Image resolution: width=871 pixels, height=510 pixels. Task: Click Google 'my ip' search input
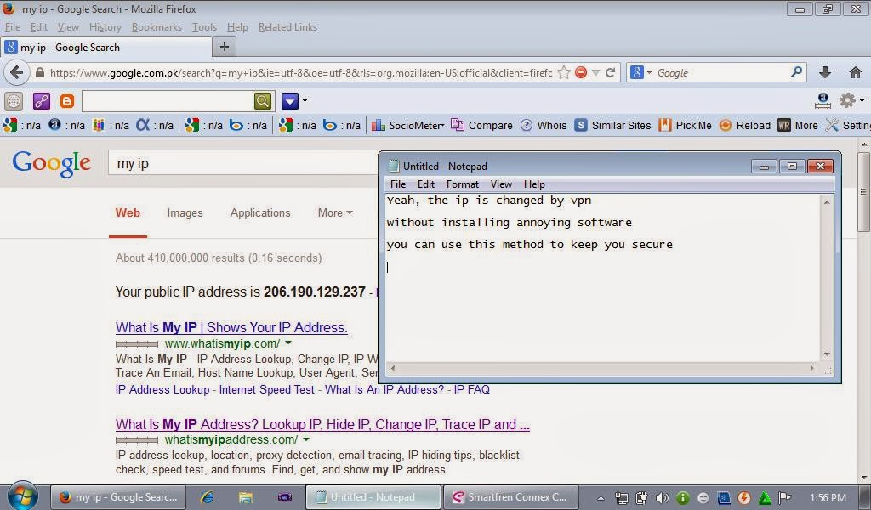(x=243, y=164)
